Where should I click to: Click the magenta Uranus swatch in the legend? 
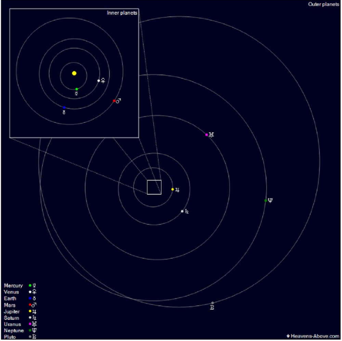[30, 324]
